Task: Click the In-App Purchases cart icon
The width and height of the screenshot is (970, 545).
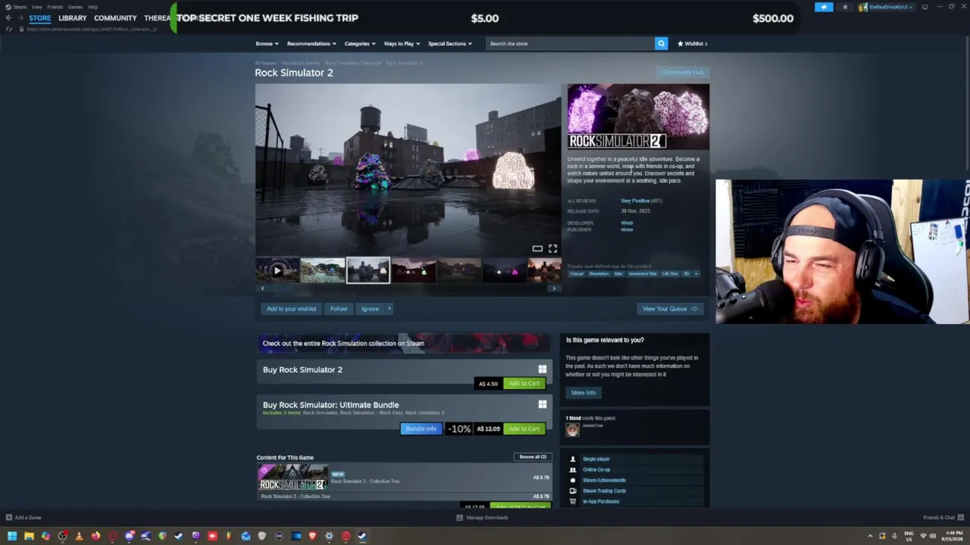Action: [x=572, y=501]
